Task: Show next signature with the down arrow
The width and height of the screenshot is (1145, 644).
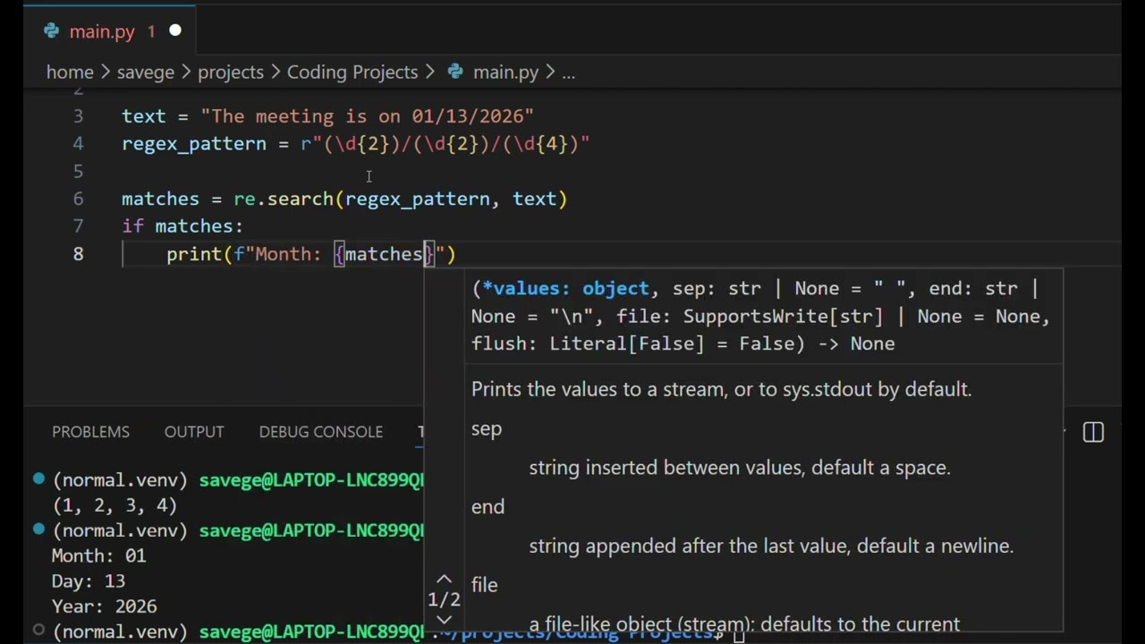Action: point(444,619)
